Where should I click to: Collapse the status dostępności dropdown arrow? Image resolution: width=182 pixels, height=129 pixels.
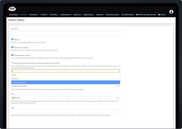pos(119,86)
